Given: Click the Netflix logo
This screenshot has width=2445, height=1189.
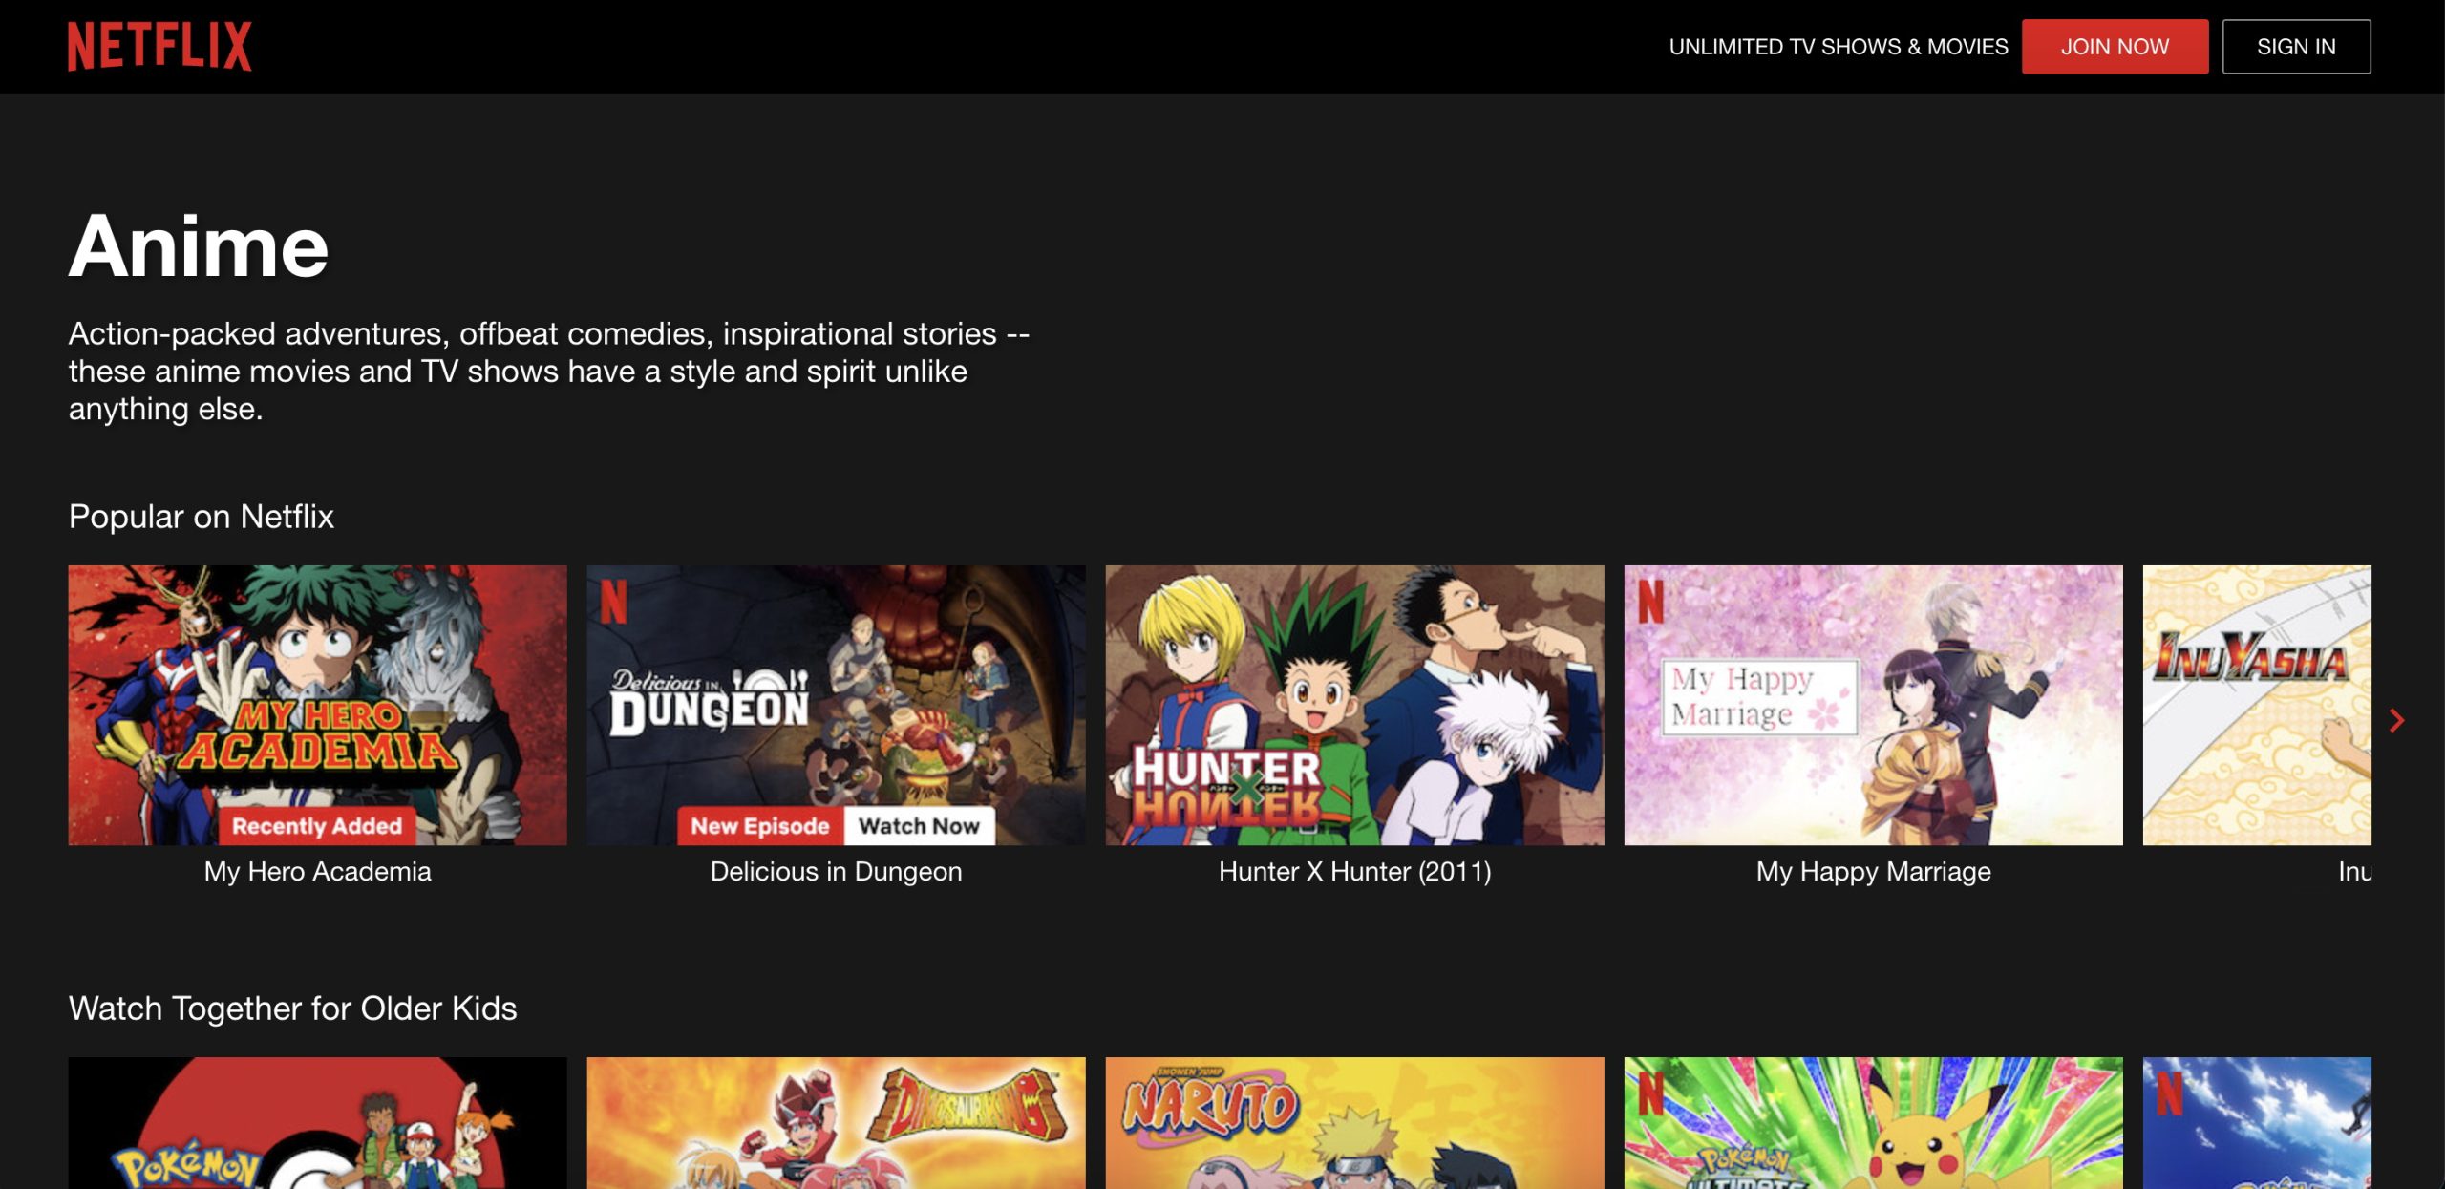Looking at the screenshot, I should 159,46.
